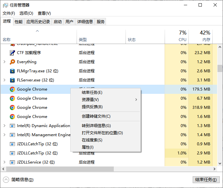This screenshot has height=188, width=223.
Task: Open the 查看(V) menu
Action: click(44, 13)
